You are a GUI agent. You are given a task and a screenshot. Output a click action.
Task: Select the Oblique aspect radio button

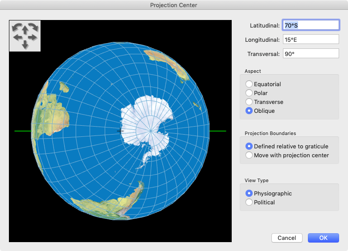249,111
